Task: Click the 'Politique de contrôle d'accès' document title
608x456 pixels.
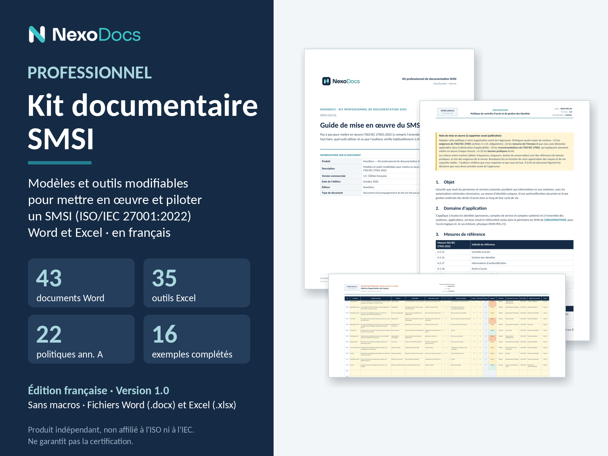Action: point(500,114)
